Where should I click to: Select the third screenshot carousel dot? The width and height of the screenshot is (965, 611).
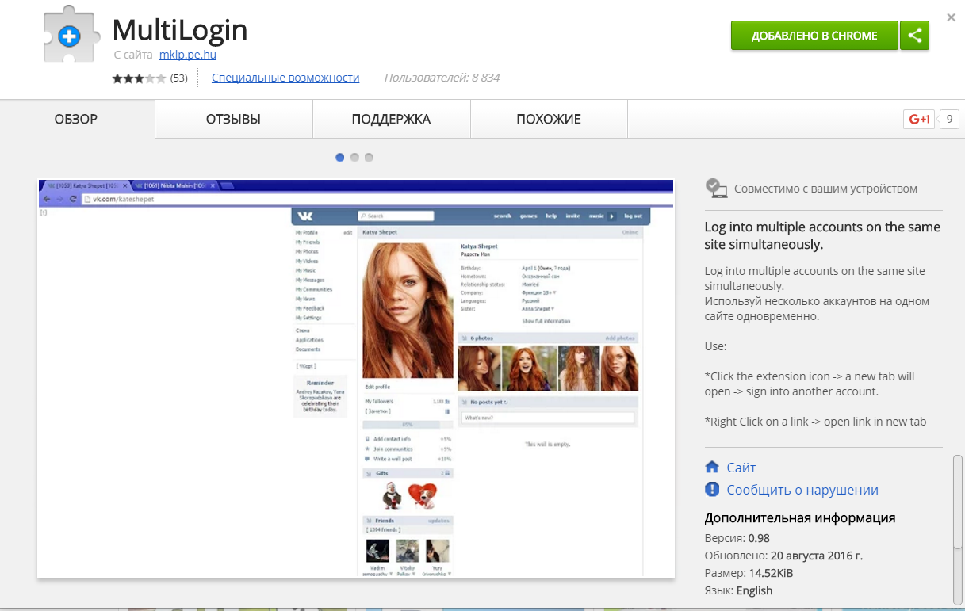pyautogui.click(x=369, y=158)
